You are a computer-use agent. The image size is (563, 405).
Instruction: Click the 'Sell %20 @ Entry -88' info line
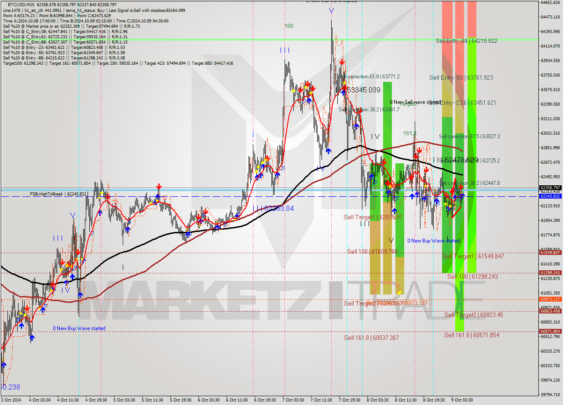(x=63, y=58)
